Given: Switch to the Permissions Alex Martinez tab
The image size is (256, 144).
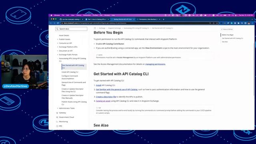Looking at the screenshot, I should 148,19.
